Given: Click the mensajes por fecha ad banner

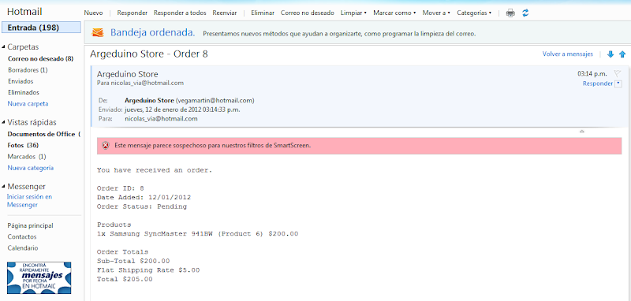Looking at the screenshot, I should 39,277.
